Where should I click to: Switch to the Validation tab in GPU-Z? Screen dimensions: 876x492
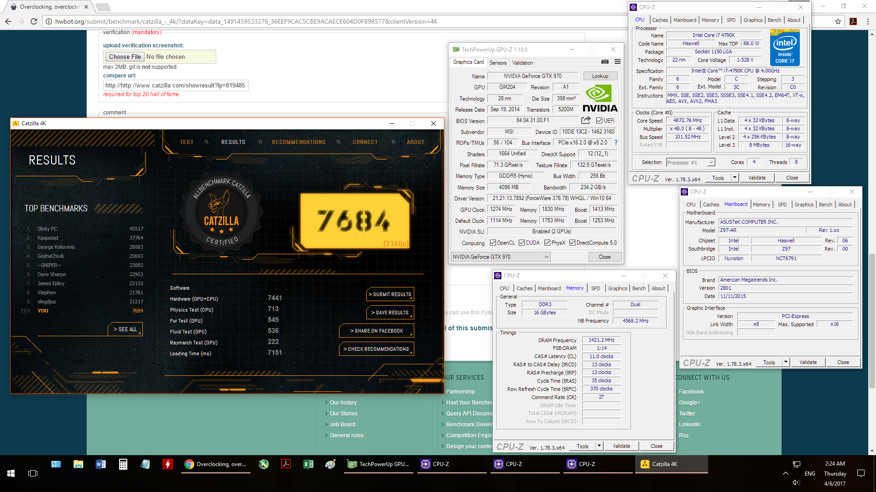(522, 63)
